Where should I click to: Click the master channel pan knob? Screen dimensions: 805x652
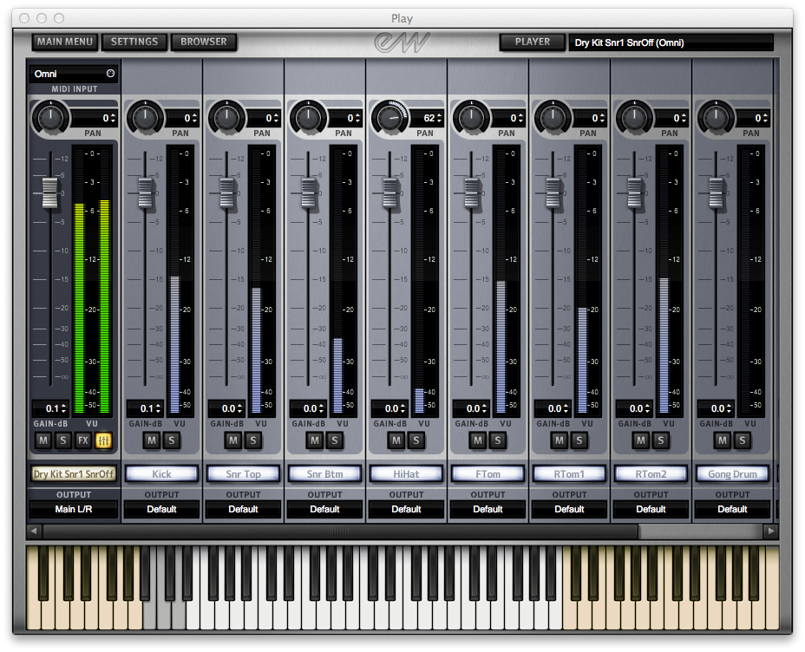(x=50, y=116)
